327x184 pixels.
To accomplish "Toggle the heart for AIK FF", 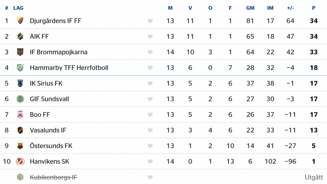I will tap(150, 37).
